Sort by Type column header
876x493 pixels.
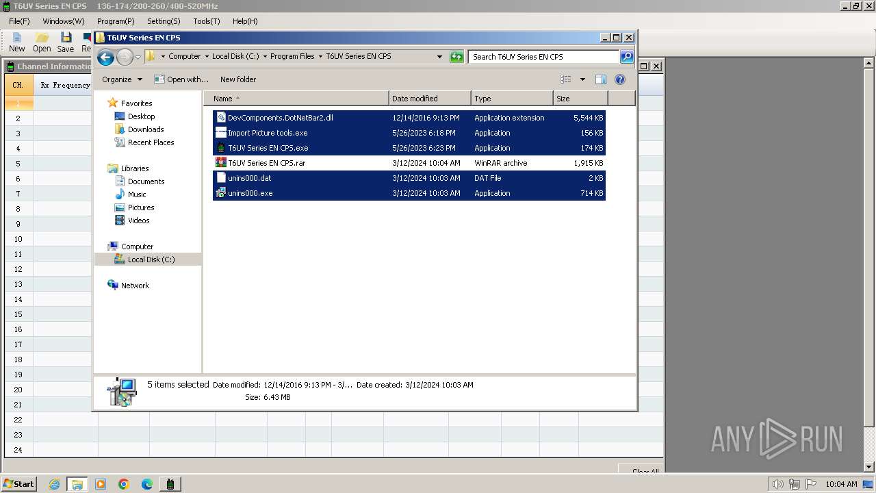click(512, 99)
